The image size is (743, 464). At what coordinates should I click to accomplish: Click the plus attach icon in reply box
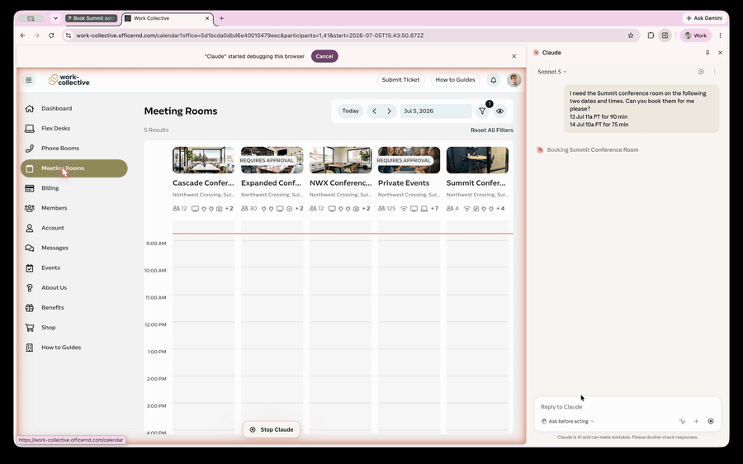pos(696,421)
